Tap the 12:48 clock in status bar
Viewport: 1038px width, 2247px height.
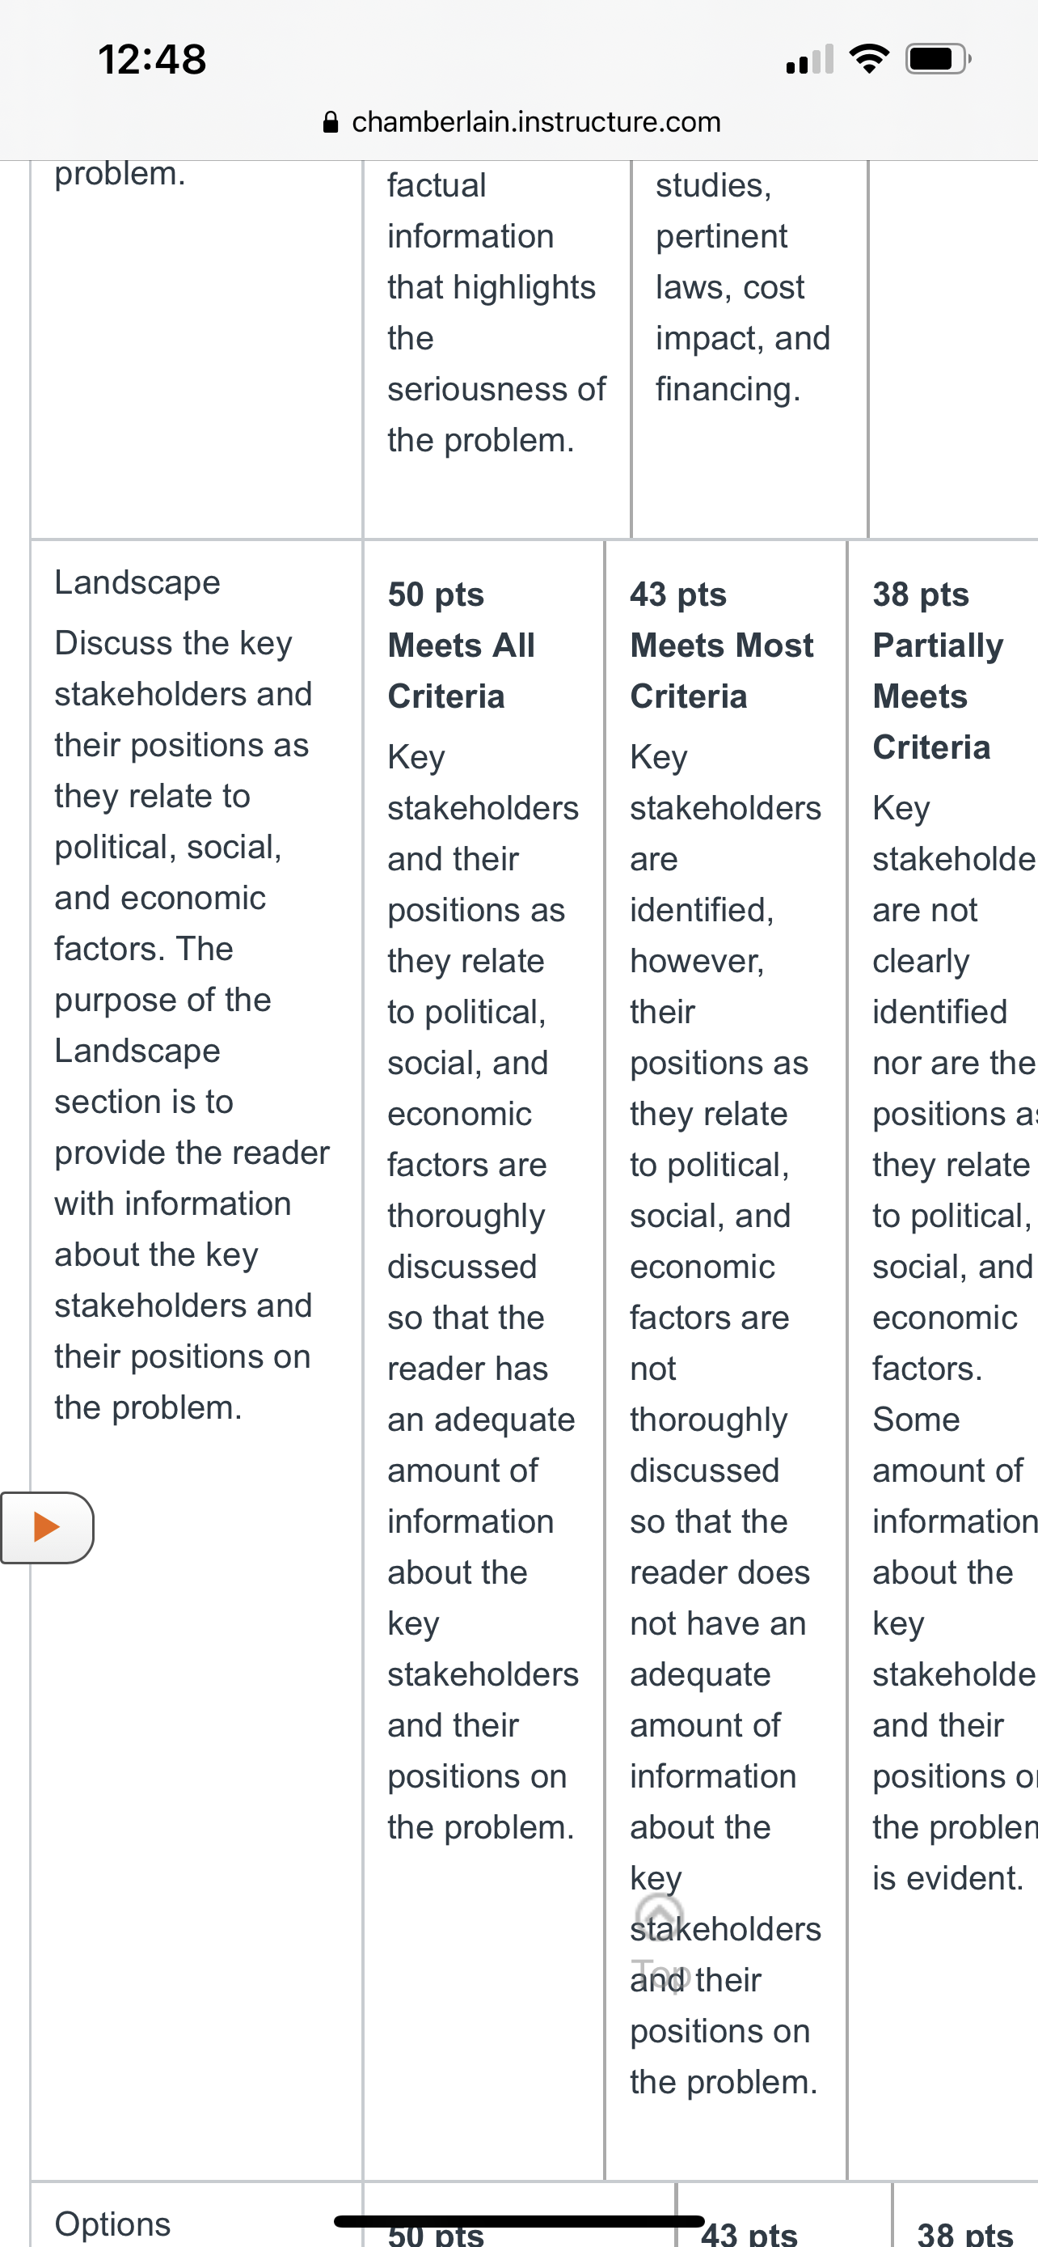point(153,59)
